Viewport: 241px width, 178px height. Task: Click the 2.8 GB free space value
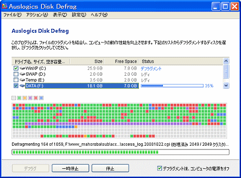(130, 80)
